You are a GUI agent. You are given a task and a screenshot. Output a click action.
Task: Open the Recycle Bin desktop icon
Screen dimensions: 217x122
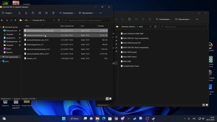click(5, 103)
